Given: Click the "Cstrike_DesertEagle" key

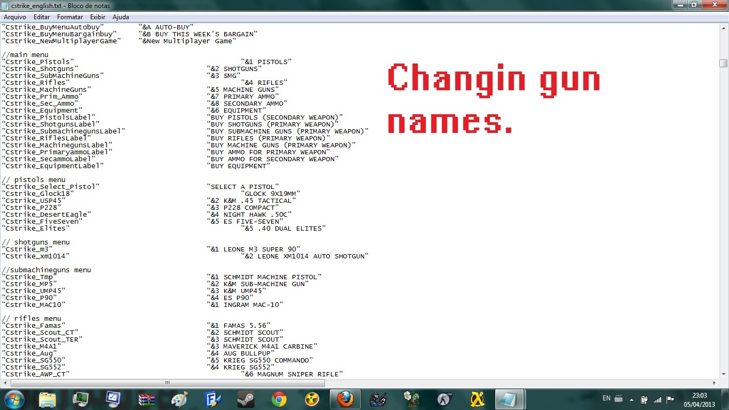Looking at the screenshot, I should [x=46, y=214].
